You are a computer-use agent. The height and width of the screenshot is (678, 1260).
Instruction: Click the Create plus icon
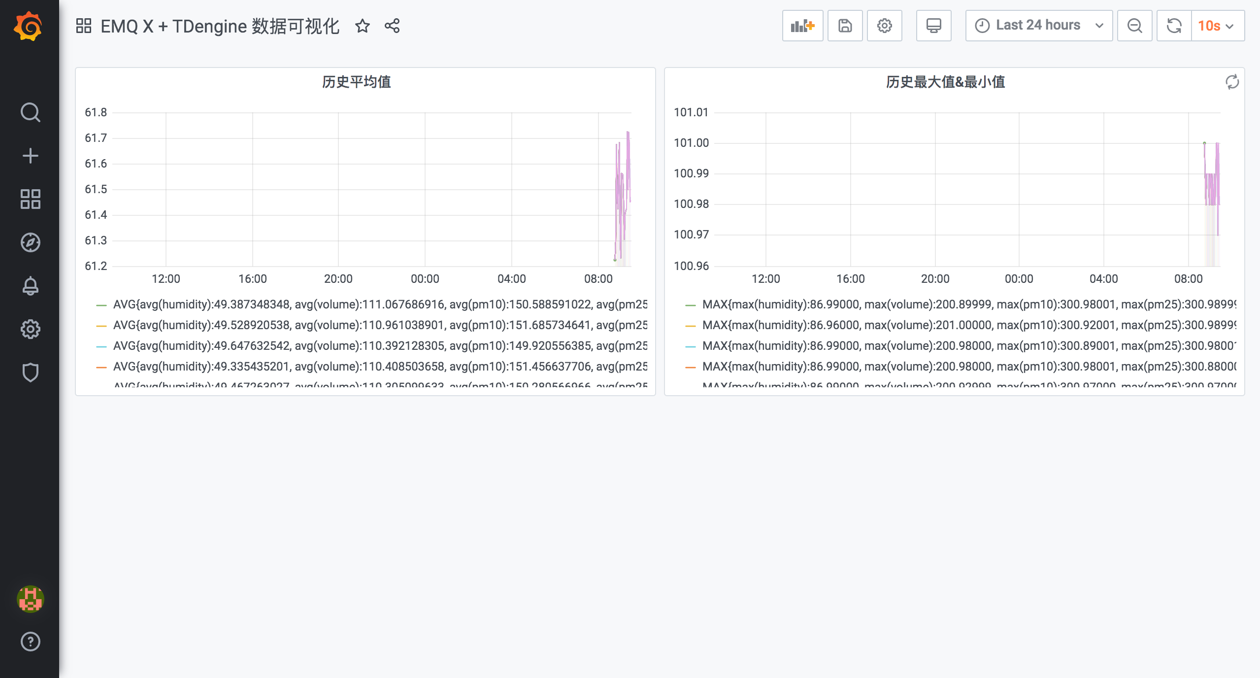click(x=30, y=156)
